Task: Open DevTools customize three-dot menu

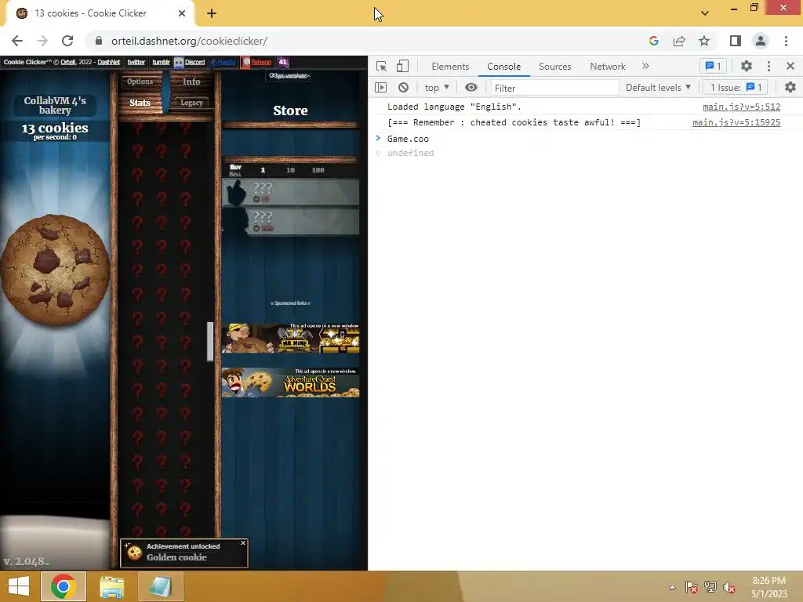Action: [x=768, y=66]
